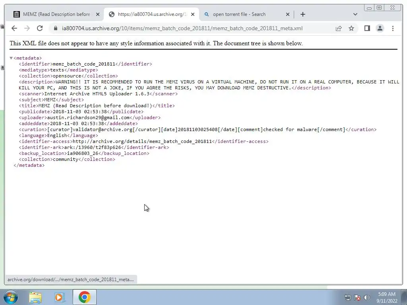Click the subject value MEMZ
This screenshot has width=407, height=305.
(x=50, y=100)
